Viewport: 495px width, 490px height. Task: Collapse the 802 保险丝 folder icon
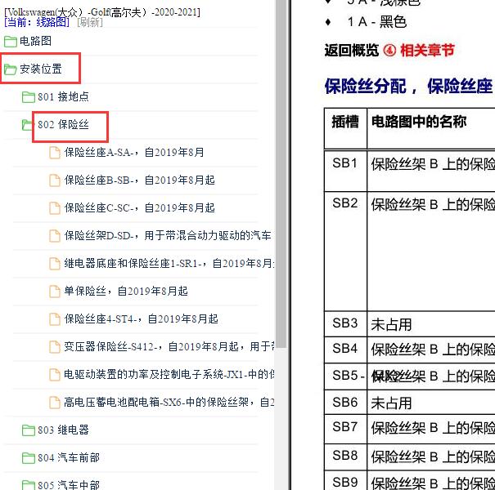tap(27, 124)
